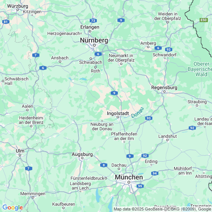
Task: Select the Ulm city marker
Action: point(20,155)
